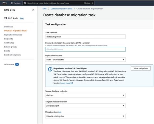Click the Friendly-ARN-name input field
154x124 pixels.
pos(85,49)
